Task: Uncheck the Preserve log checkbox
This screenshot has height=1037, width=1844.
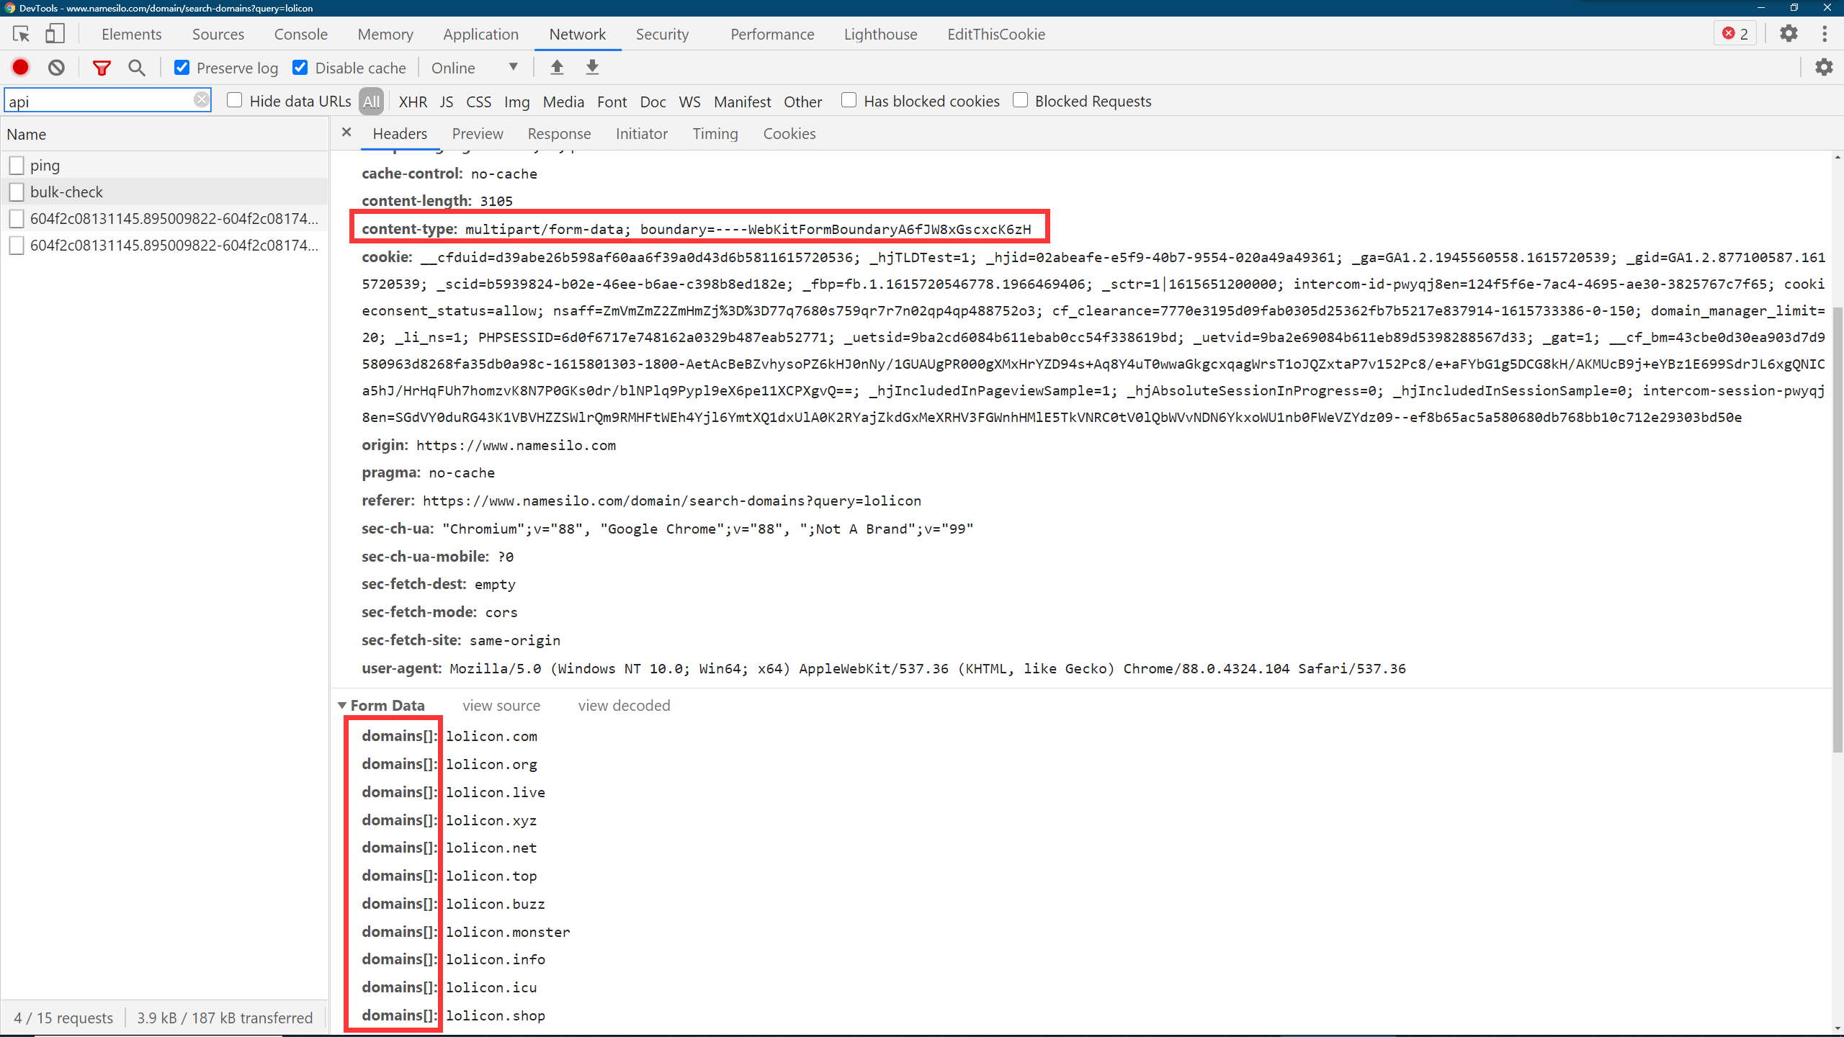Action: pyautogui.click(x=182, y=68)
